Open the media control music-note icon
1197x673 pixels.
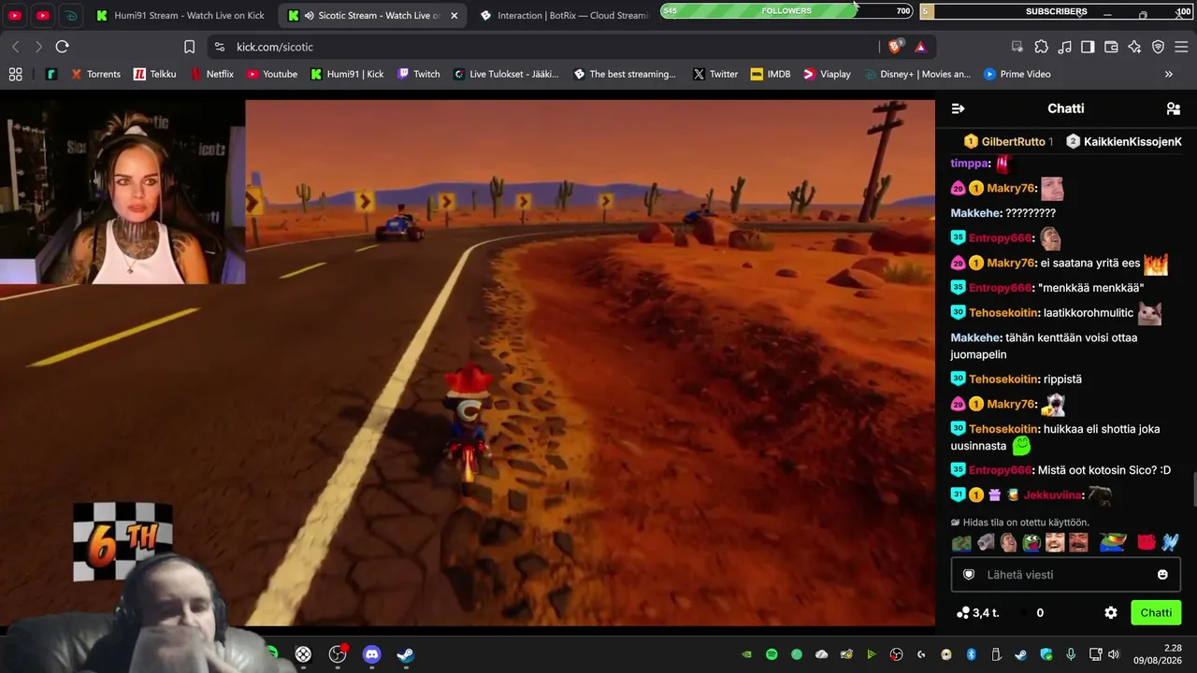coord(1064,47)
